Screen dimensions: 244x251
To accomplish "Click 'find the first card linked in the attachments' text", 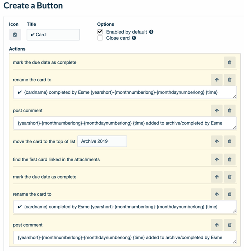I will coord(56,159).
